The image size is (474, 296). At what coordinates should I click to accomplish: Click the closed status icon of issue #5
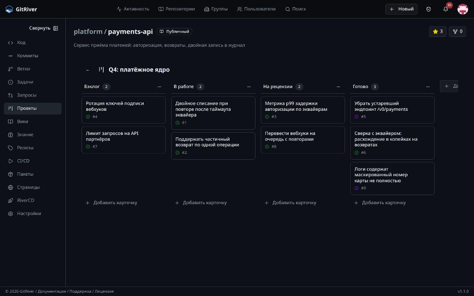click(x=356, y=117)
